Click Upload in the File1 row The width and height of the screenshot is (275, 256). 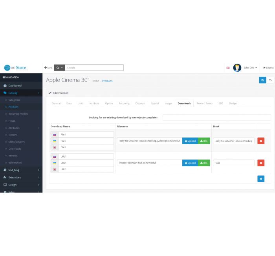(190, 141)
